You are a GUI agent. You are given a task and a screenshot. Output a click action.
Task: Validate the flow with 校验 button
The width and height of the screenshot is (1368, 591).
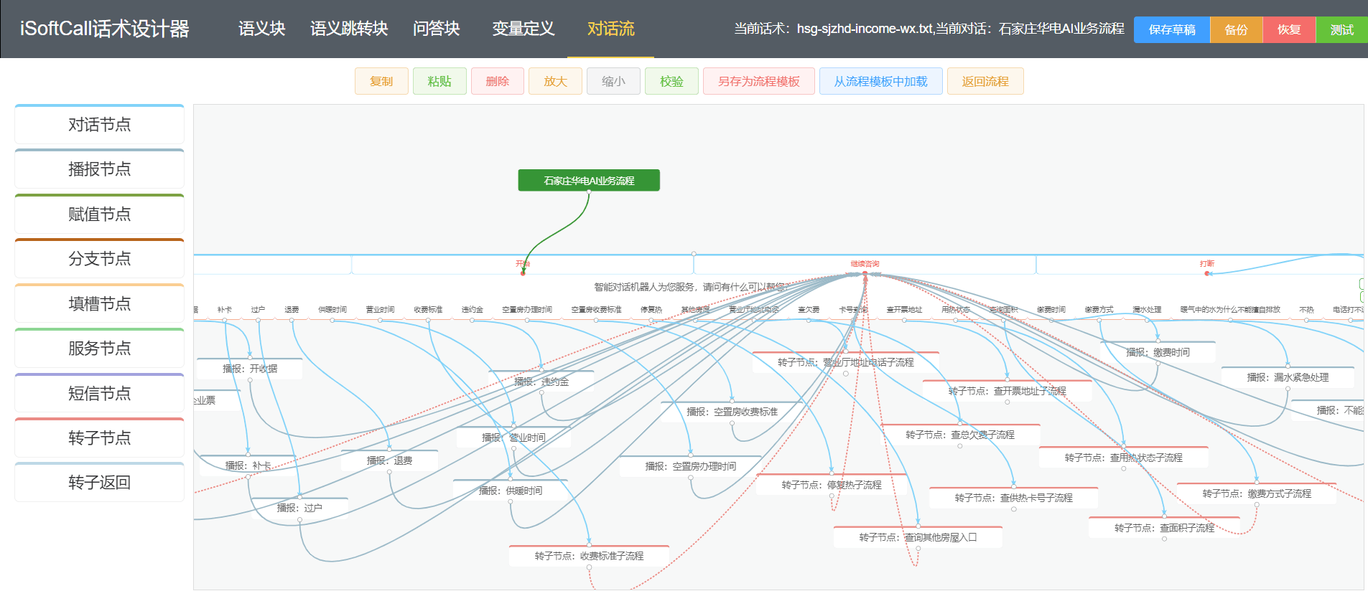point(671,81)
